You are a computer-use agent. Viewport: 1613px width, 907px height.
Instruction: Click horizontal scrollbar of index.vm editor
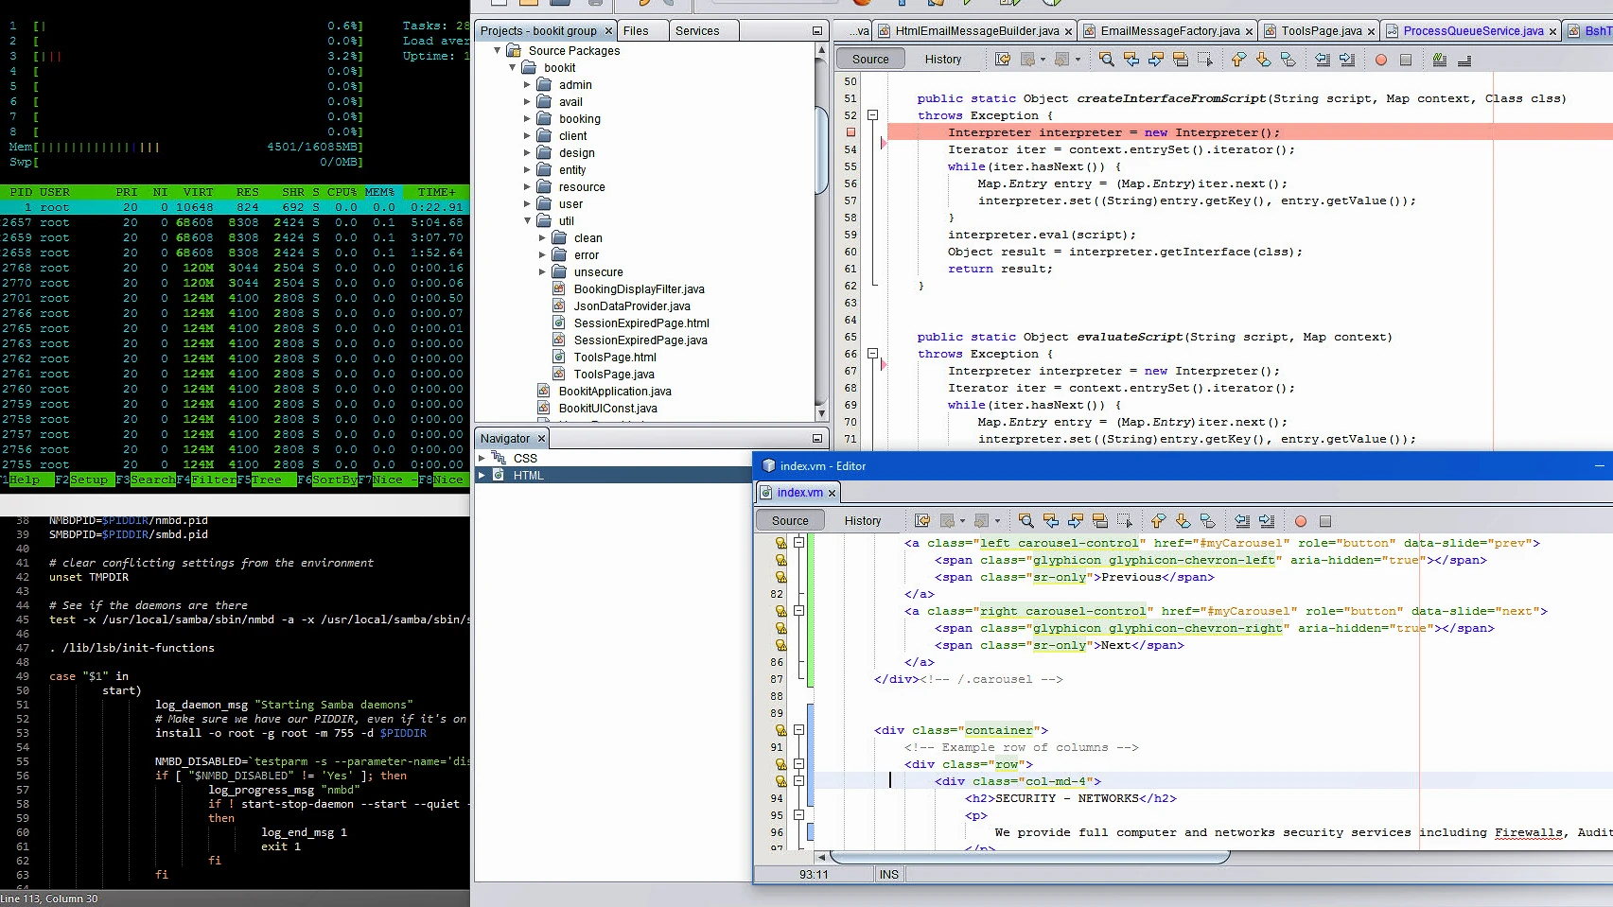[1031, 857]
